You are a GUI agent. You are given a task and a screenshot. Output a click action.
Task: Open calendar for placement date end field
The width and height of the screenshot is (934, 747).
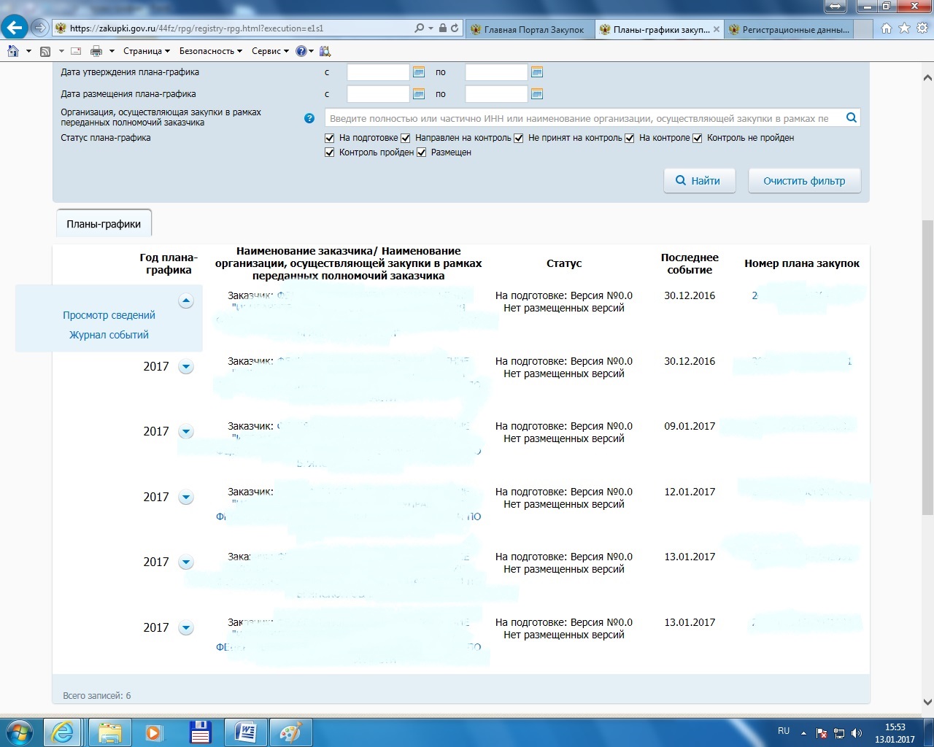point(537,94)
